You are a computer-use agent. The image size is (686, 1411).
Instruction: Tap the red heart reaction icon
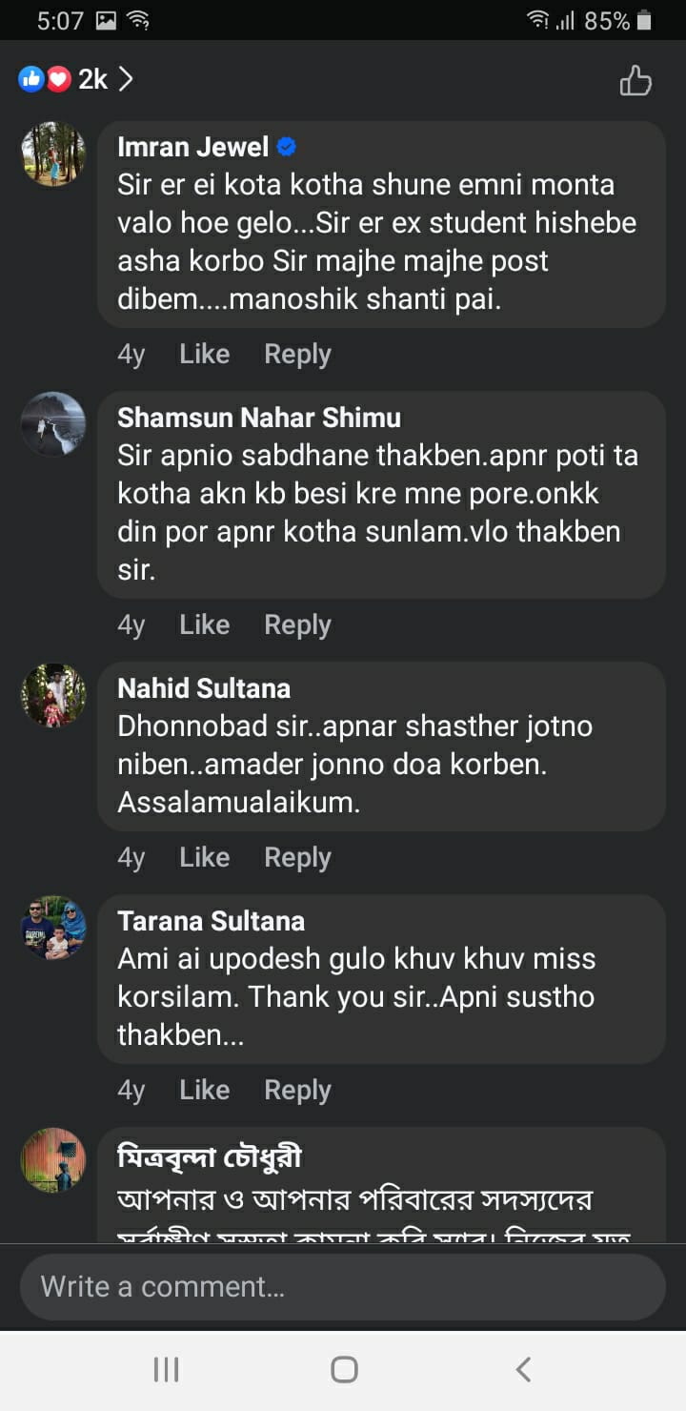(x=59, y=79)
